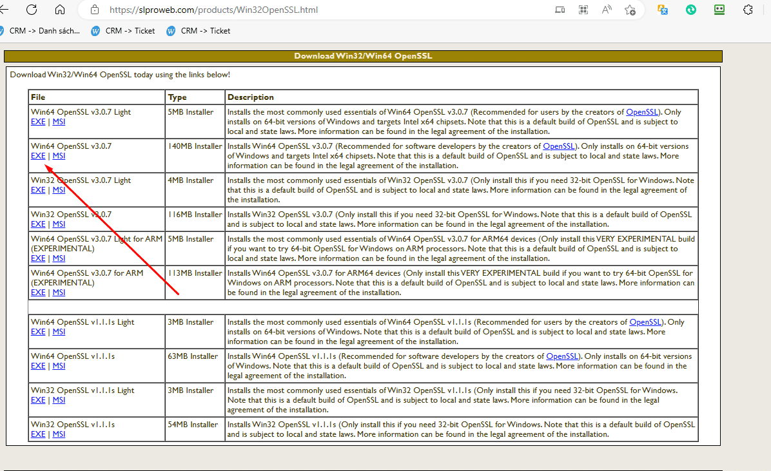
Task: Activate Read aloud icon
Action: [x=607, y=10]
